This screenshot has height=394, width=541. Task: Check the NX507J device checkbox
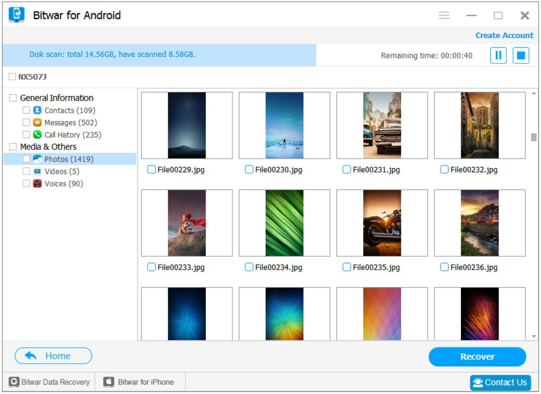12,76
